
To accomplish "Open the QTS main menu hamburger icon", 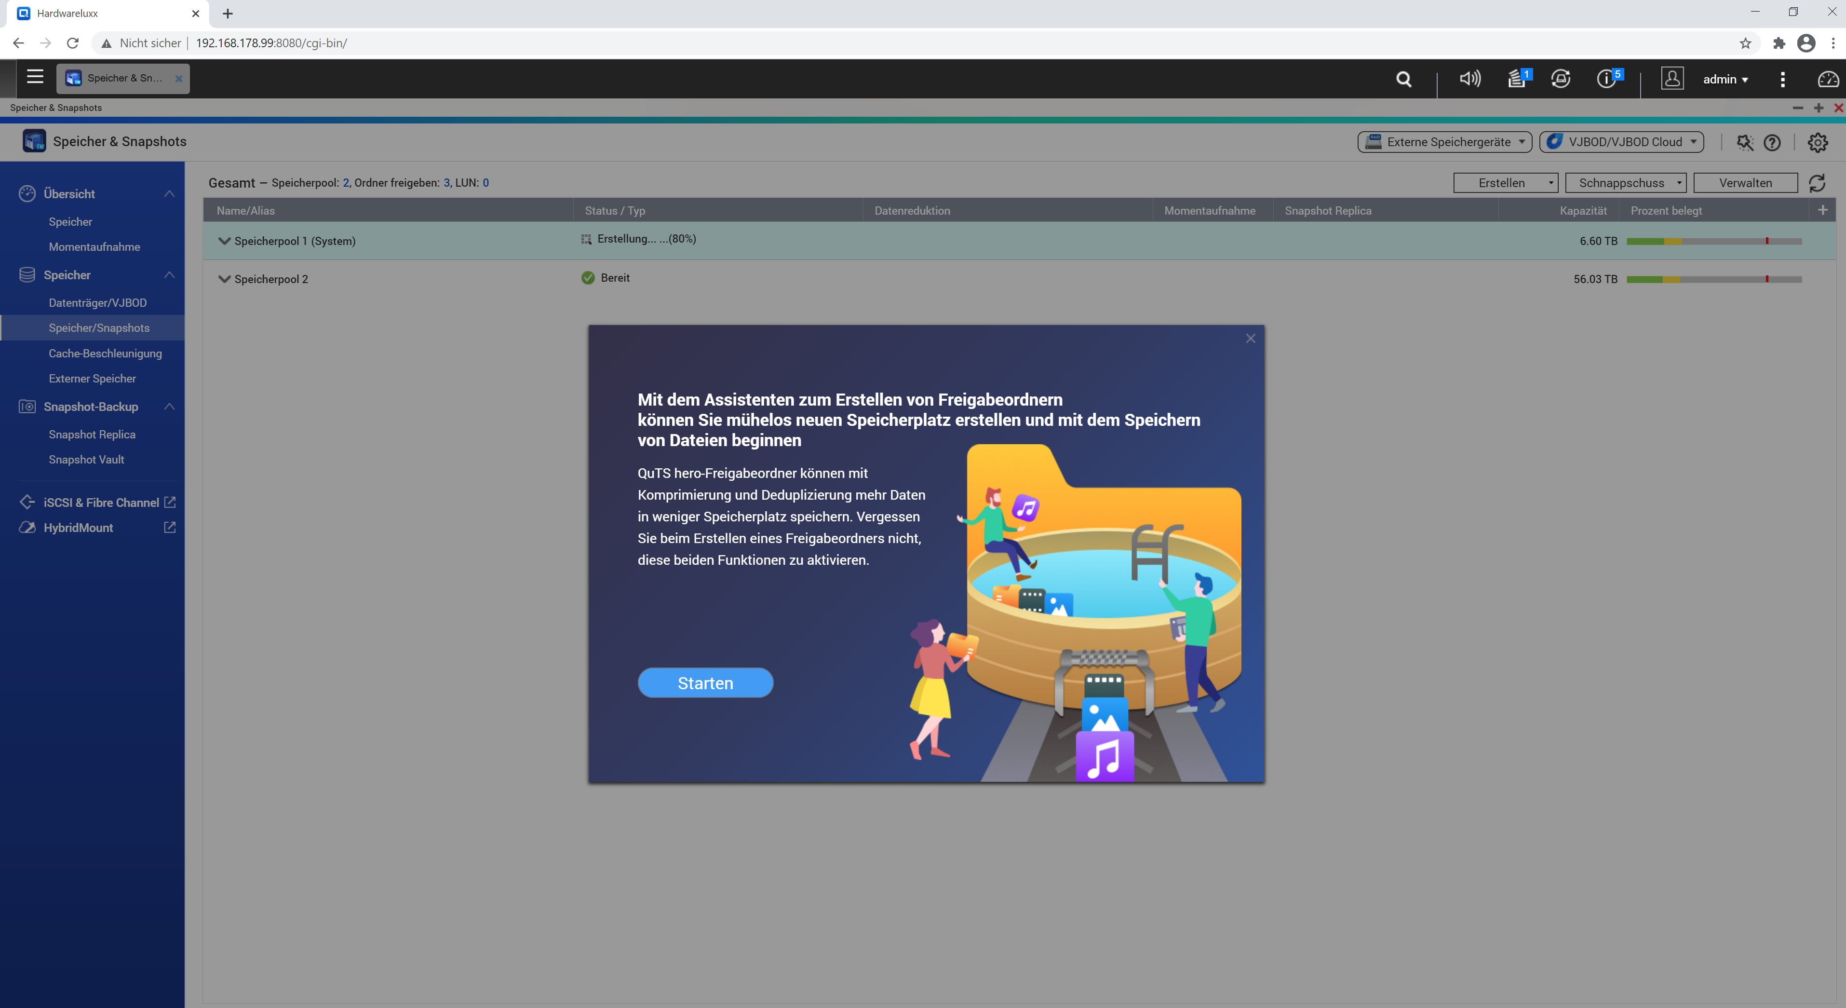I will coord(35,77).
